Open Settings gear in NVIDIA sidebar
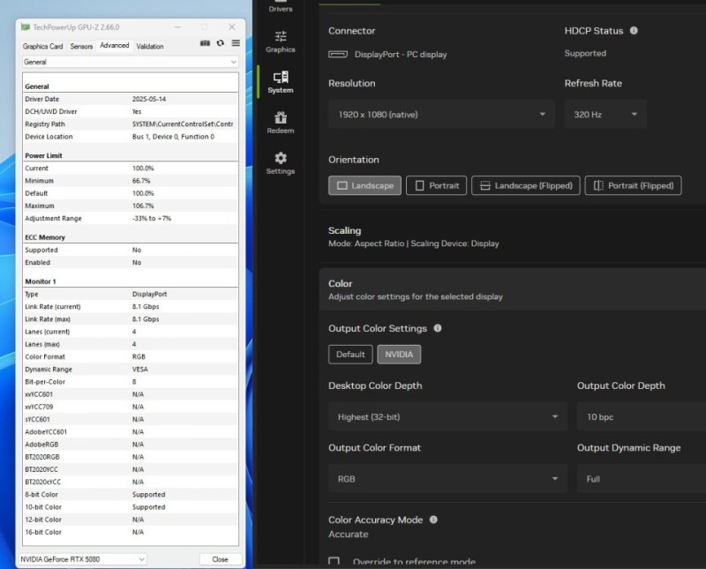The image size is (706, 569). coord(281,163)
